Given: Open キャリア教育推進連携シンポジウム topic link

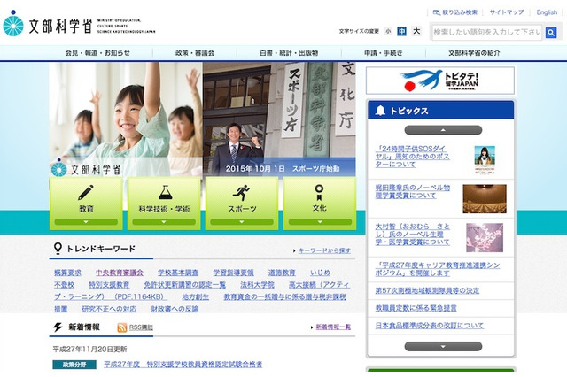Looking at the screenshot, I should [438, 269].
